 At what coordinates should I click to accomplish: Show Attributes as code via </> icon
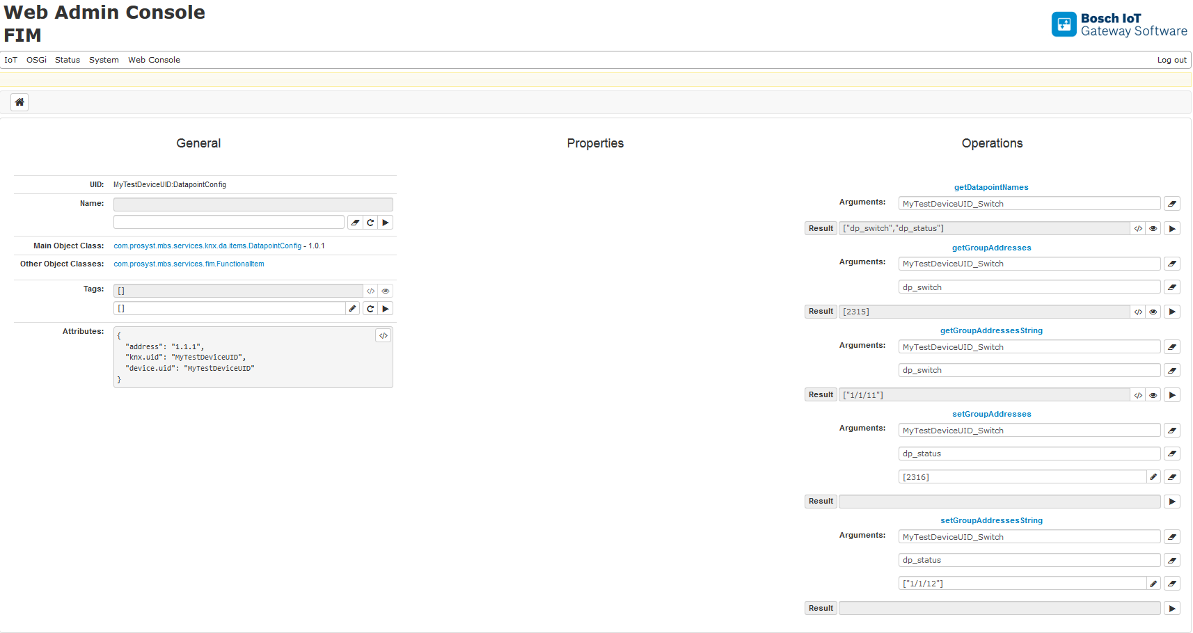click(384, 336)
